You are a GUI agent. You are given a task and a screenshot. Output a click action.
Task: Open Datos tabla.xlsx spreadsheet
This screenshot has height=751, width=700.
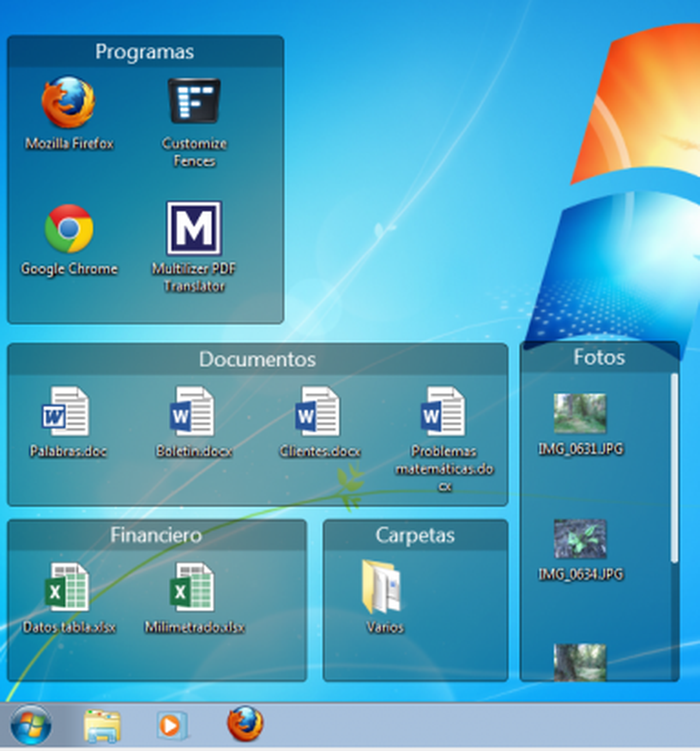click(69, 589)
